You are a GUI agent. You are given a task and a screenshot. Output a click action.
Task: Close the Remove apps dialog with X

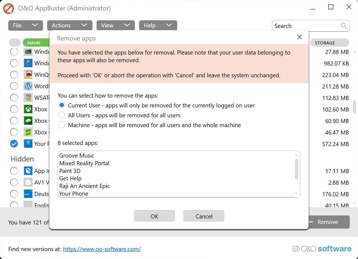pos(300,37)
